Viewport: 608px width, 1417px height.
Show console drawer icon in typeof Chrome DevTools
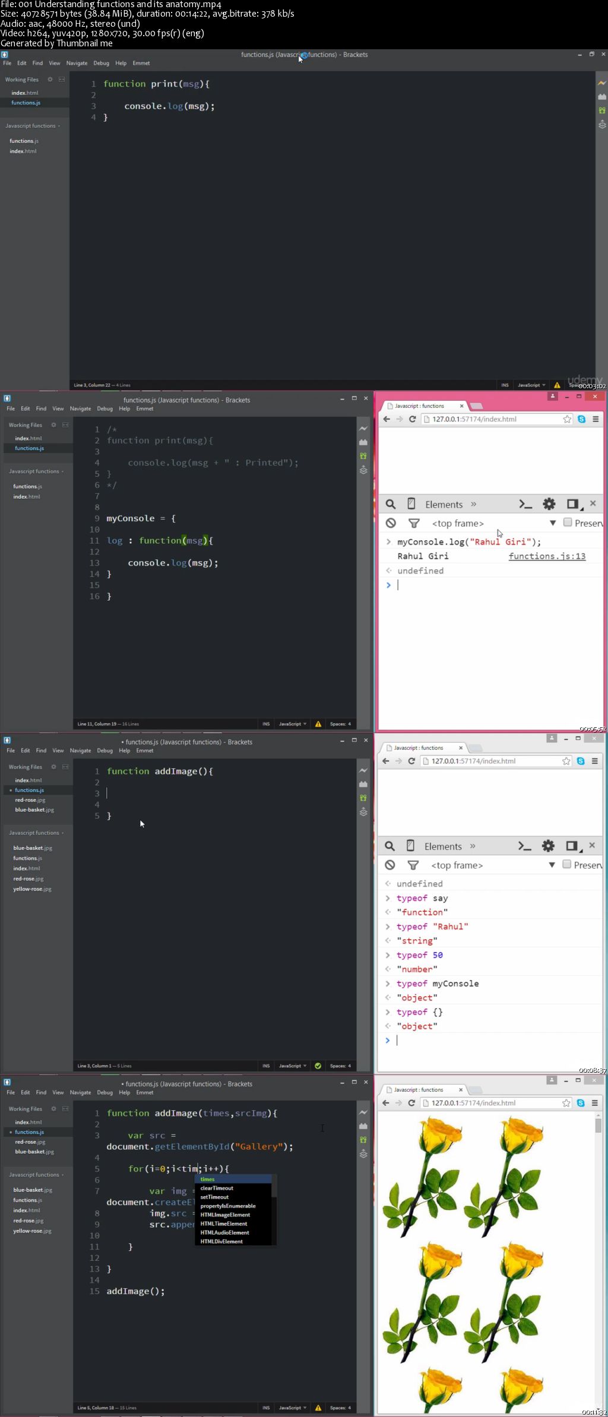point(524,846)
